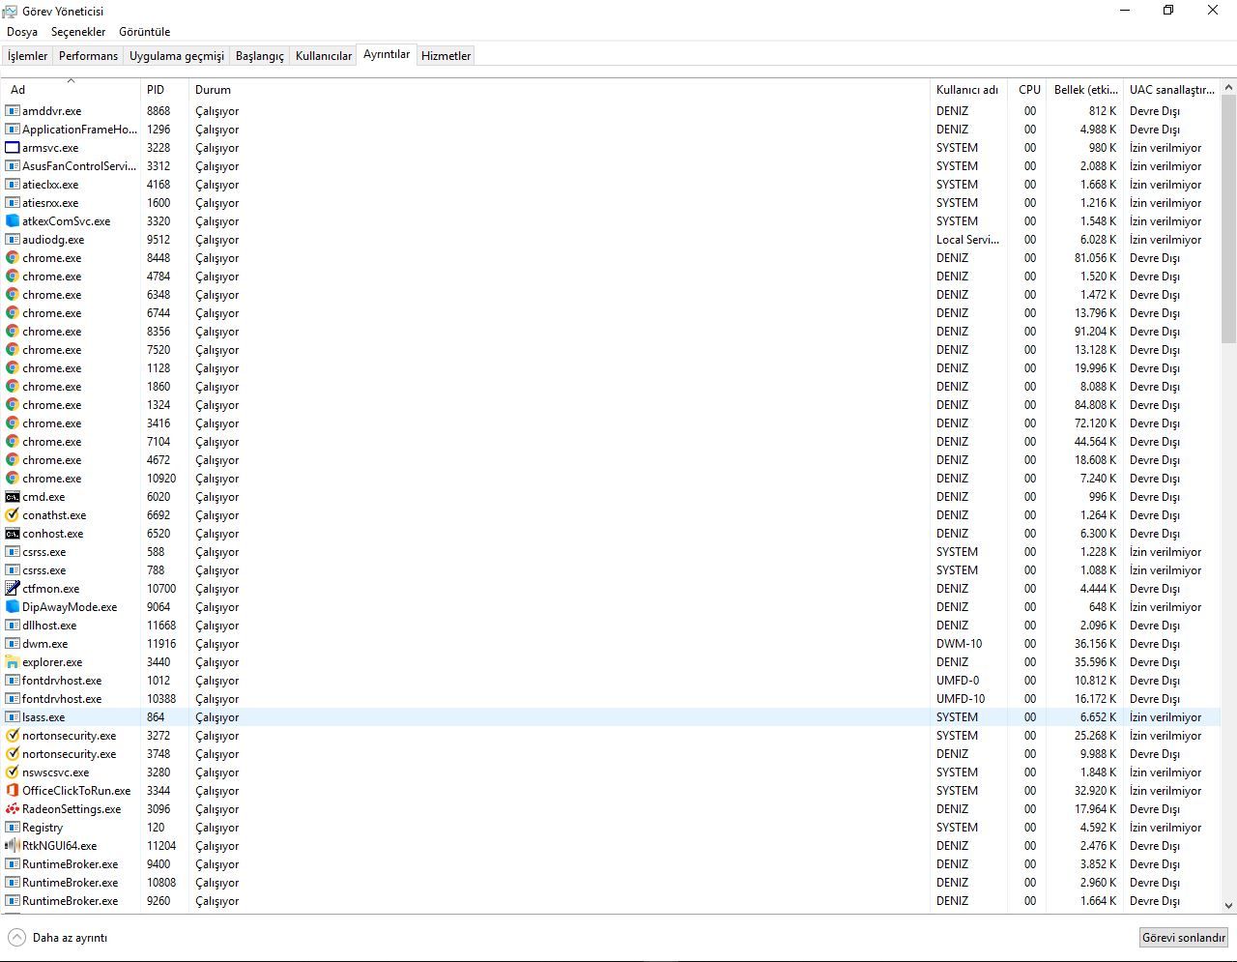Click the vertical scrollbar thumb

(x=1228, y=219)
